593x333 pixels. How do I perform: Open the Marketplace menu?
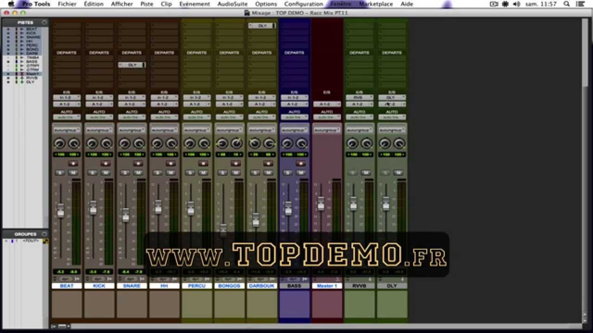[376, 4]
